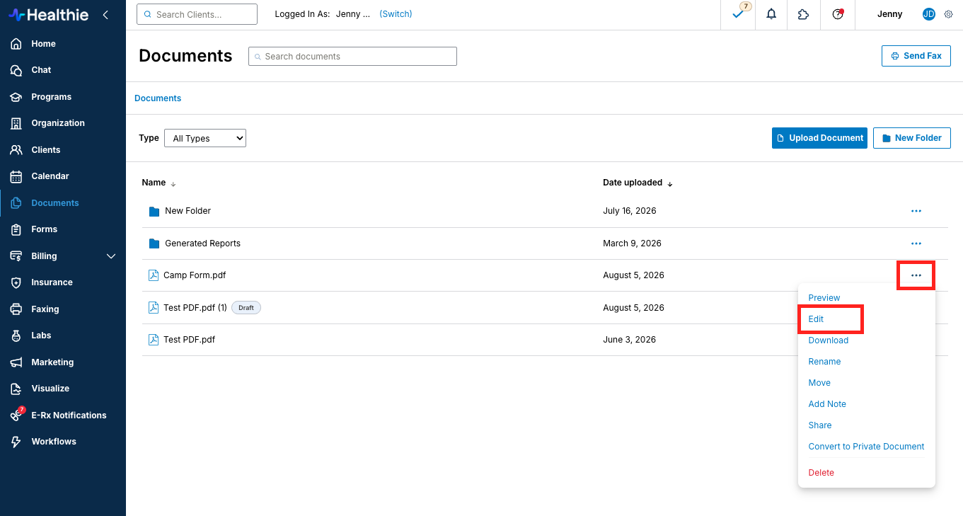Click the Send Fax button
The width and height of the screenshot is (963, 516).
click(x=916, y=56)
